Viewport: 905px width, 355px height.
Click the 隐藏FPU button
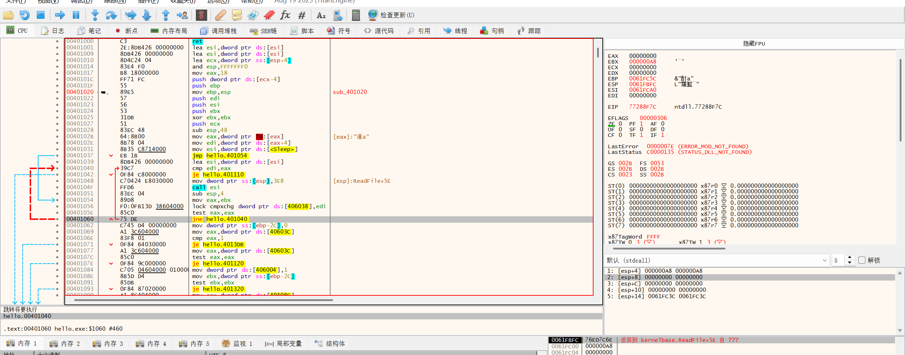pyautogui.click(x=754, y=43)
